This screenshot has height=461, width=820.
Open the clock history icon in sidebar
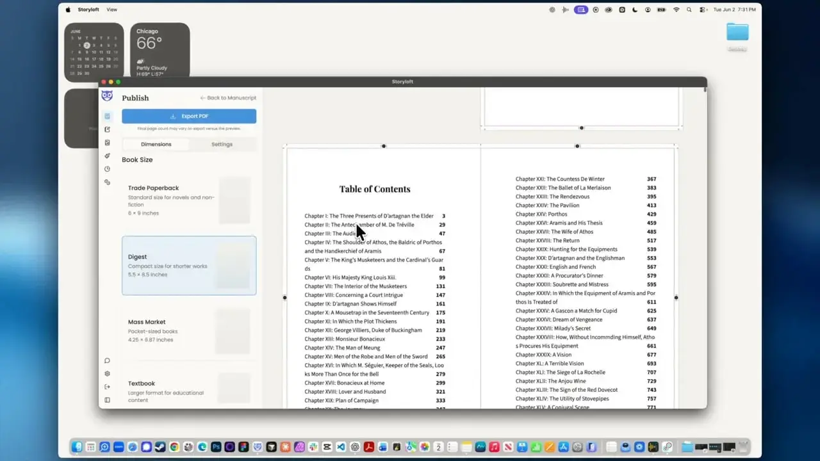tap(107, 169)
